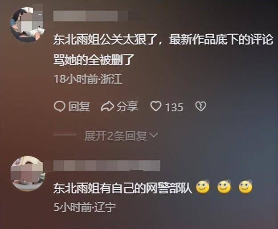Click the share arrow icon
Viewport: 278px width, 229px height.
(107, 106)
